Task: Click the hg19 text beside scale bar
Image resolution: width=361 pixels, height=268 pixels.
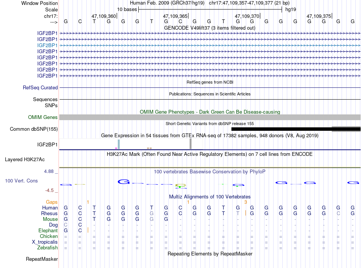Action: [x=291, y=10]
